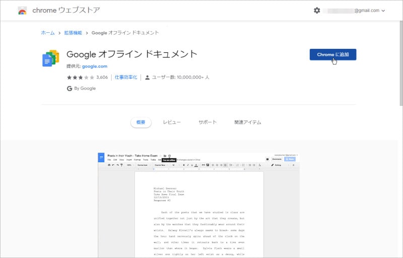Expand the gmail.com account dropdown
Image resolution: width=403 pixels, height=258 pixels.
click(383, 11)
